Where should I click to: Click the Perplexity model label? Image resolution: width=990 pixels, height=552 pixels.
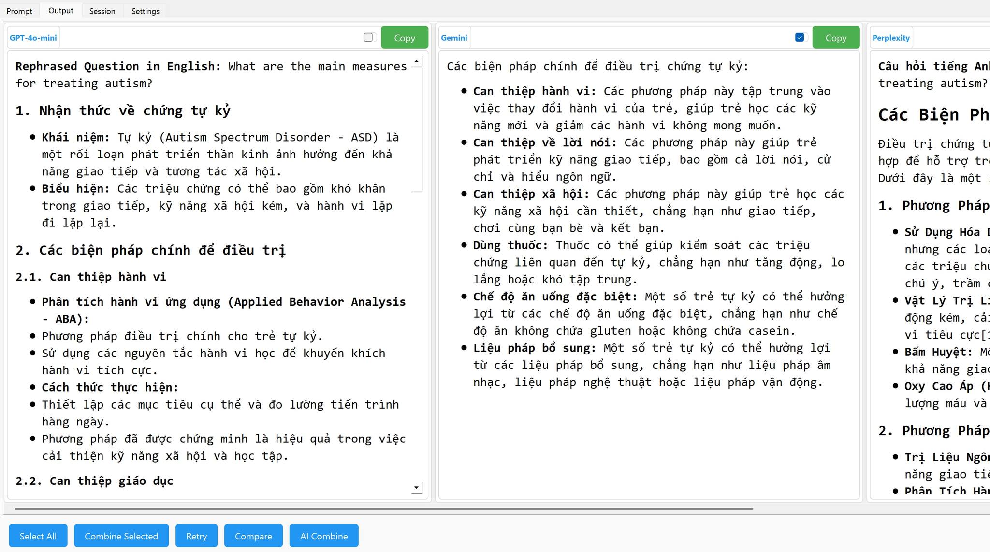tap(890, 38)
